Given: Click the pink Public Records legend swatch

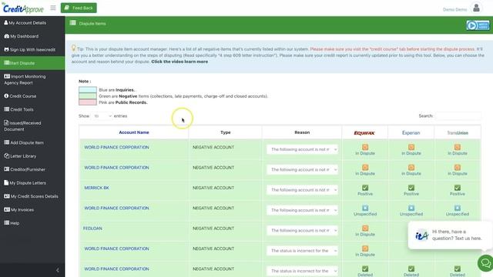Looking at the screenshot, I should [87, 102].
